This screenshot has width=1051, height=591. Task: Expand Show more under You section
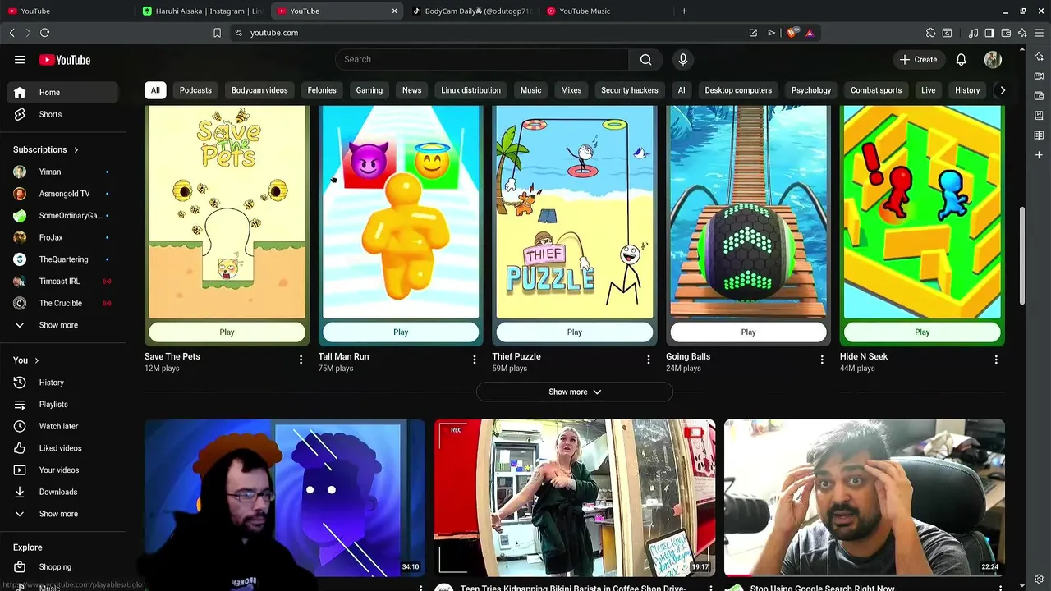click(x=63, y=514)
